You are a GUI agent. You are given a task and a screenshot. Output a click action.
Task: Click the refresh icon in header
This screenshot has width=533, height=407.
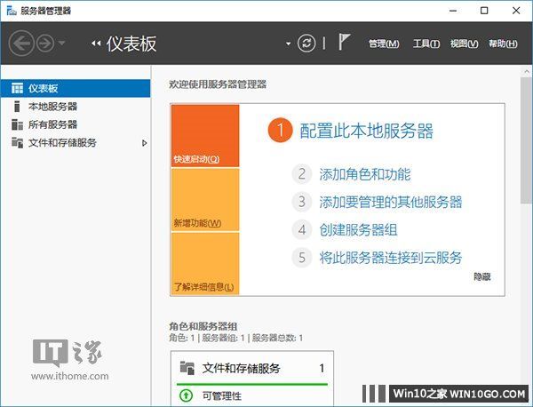[306, 44]
